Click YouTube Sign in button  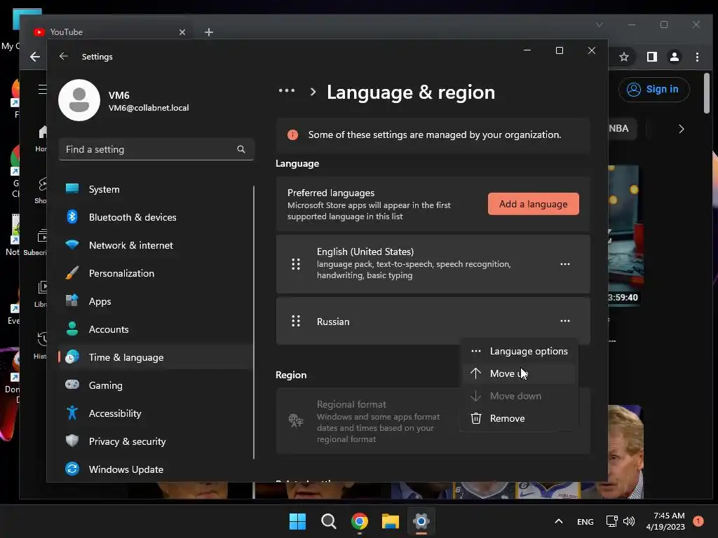653,89
